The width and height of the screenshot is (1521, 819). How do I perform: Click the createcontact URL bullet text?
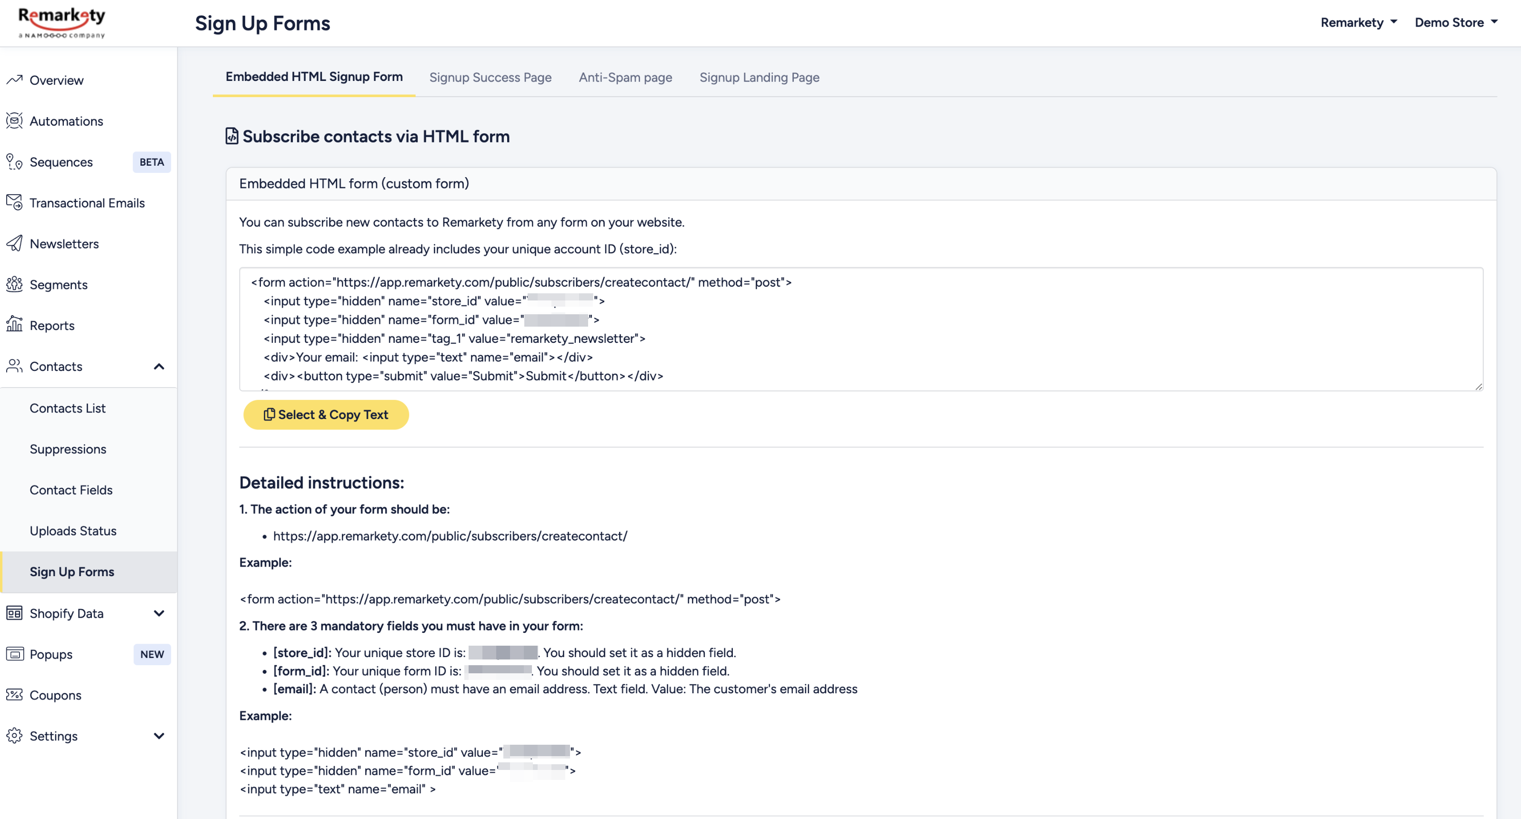450,536
